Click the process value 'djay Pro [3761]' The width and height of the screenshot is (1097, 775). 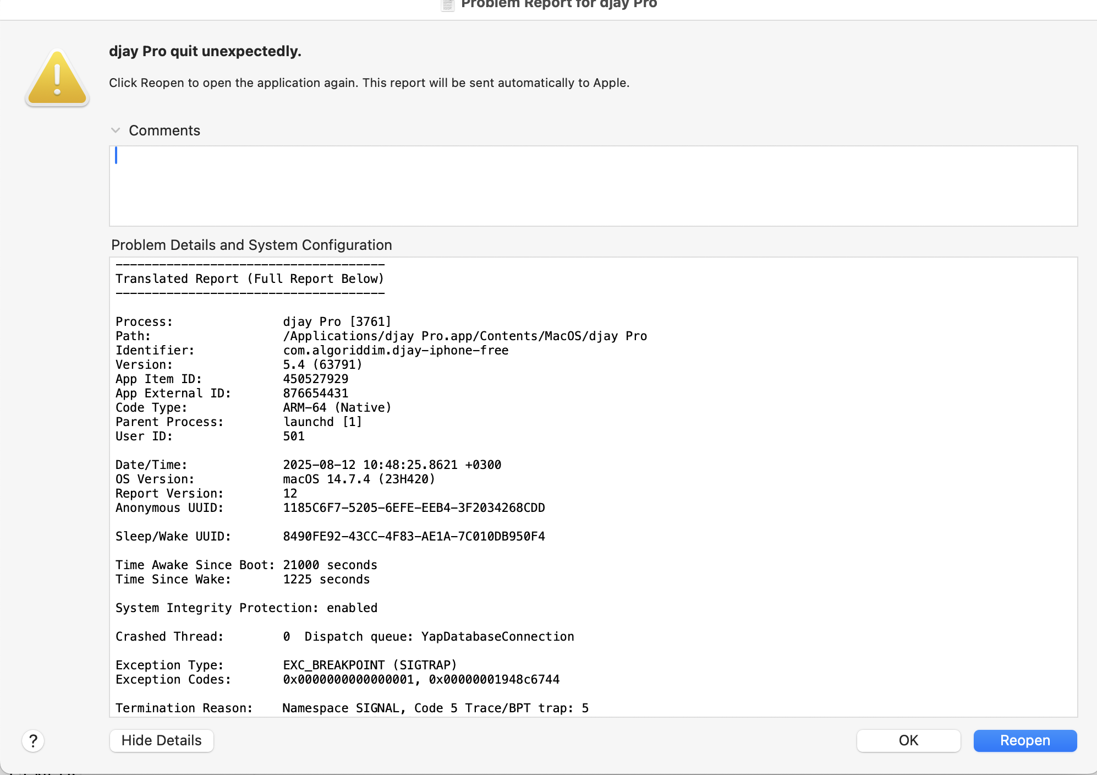(x=337, y=321)
